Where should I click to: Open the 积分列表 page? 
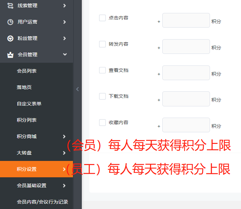coord(27,120)
